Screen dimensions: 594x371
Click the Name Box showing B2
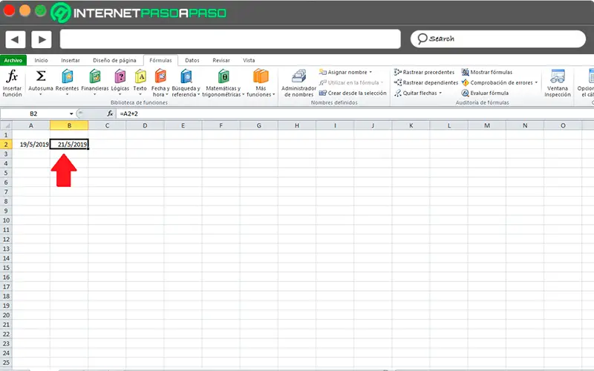34,114
